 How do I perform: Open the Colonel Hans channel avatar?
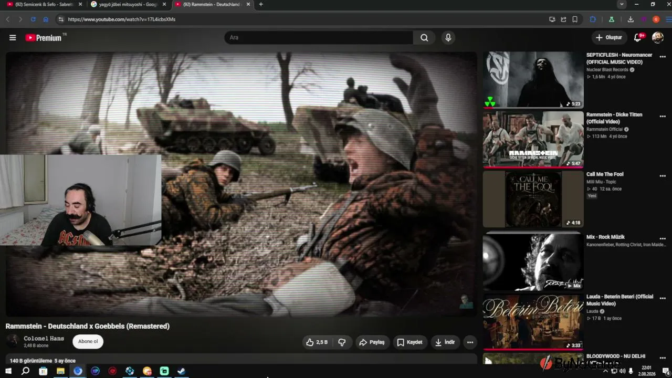[13, 342]
